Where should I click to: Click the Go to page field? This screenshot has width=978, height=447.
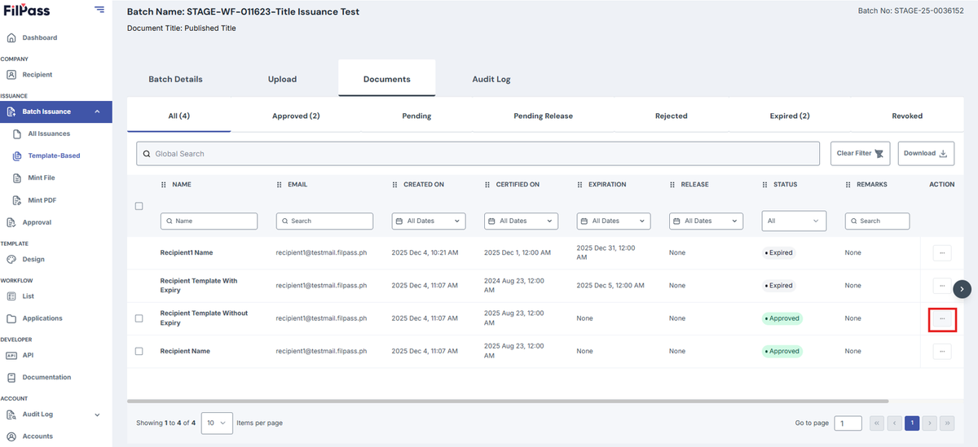click(x=848, y=423)
